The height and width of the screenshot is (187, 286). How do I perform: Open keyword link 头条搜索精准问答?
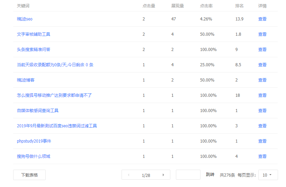(34, 50)
